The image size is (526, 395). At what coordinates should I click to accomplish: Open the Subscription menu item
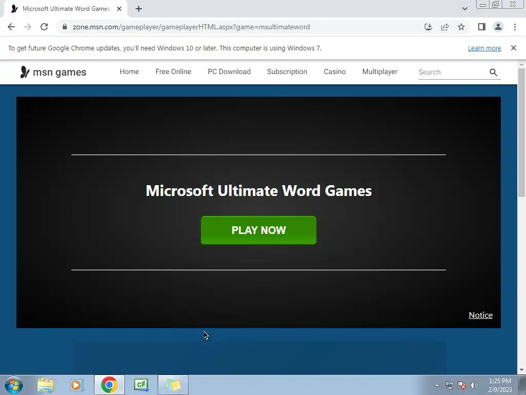point(287,71)
